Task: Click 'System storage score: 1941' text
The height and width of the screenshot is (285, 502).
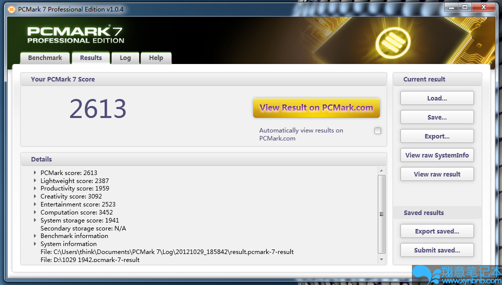Action: (x=80, y=220)
